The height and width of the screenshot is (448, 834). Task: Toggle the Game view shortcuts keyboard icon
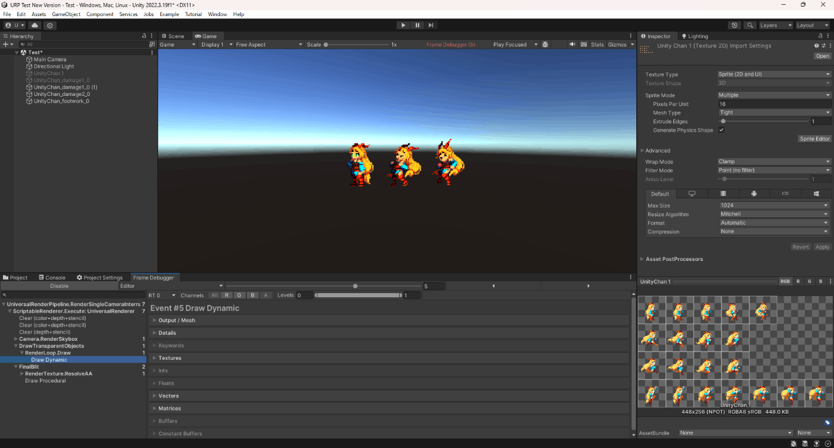[x=584, y=45]
